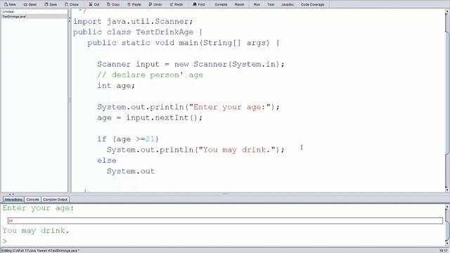
Task: Click the editor's scroll up arrow
Action: (x=447, y=12)
